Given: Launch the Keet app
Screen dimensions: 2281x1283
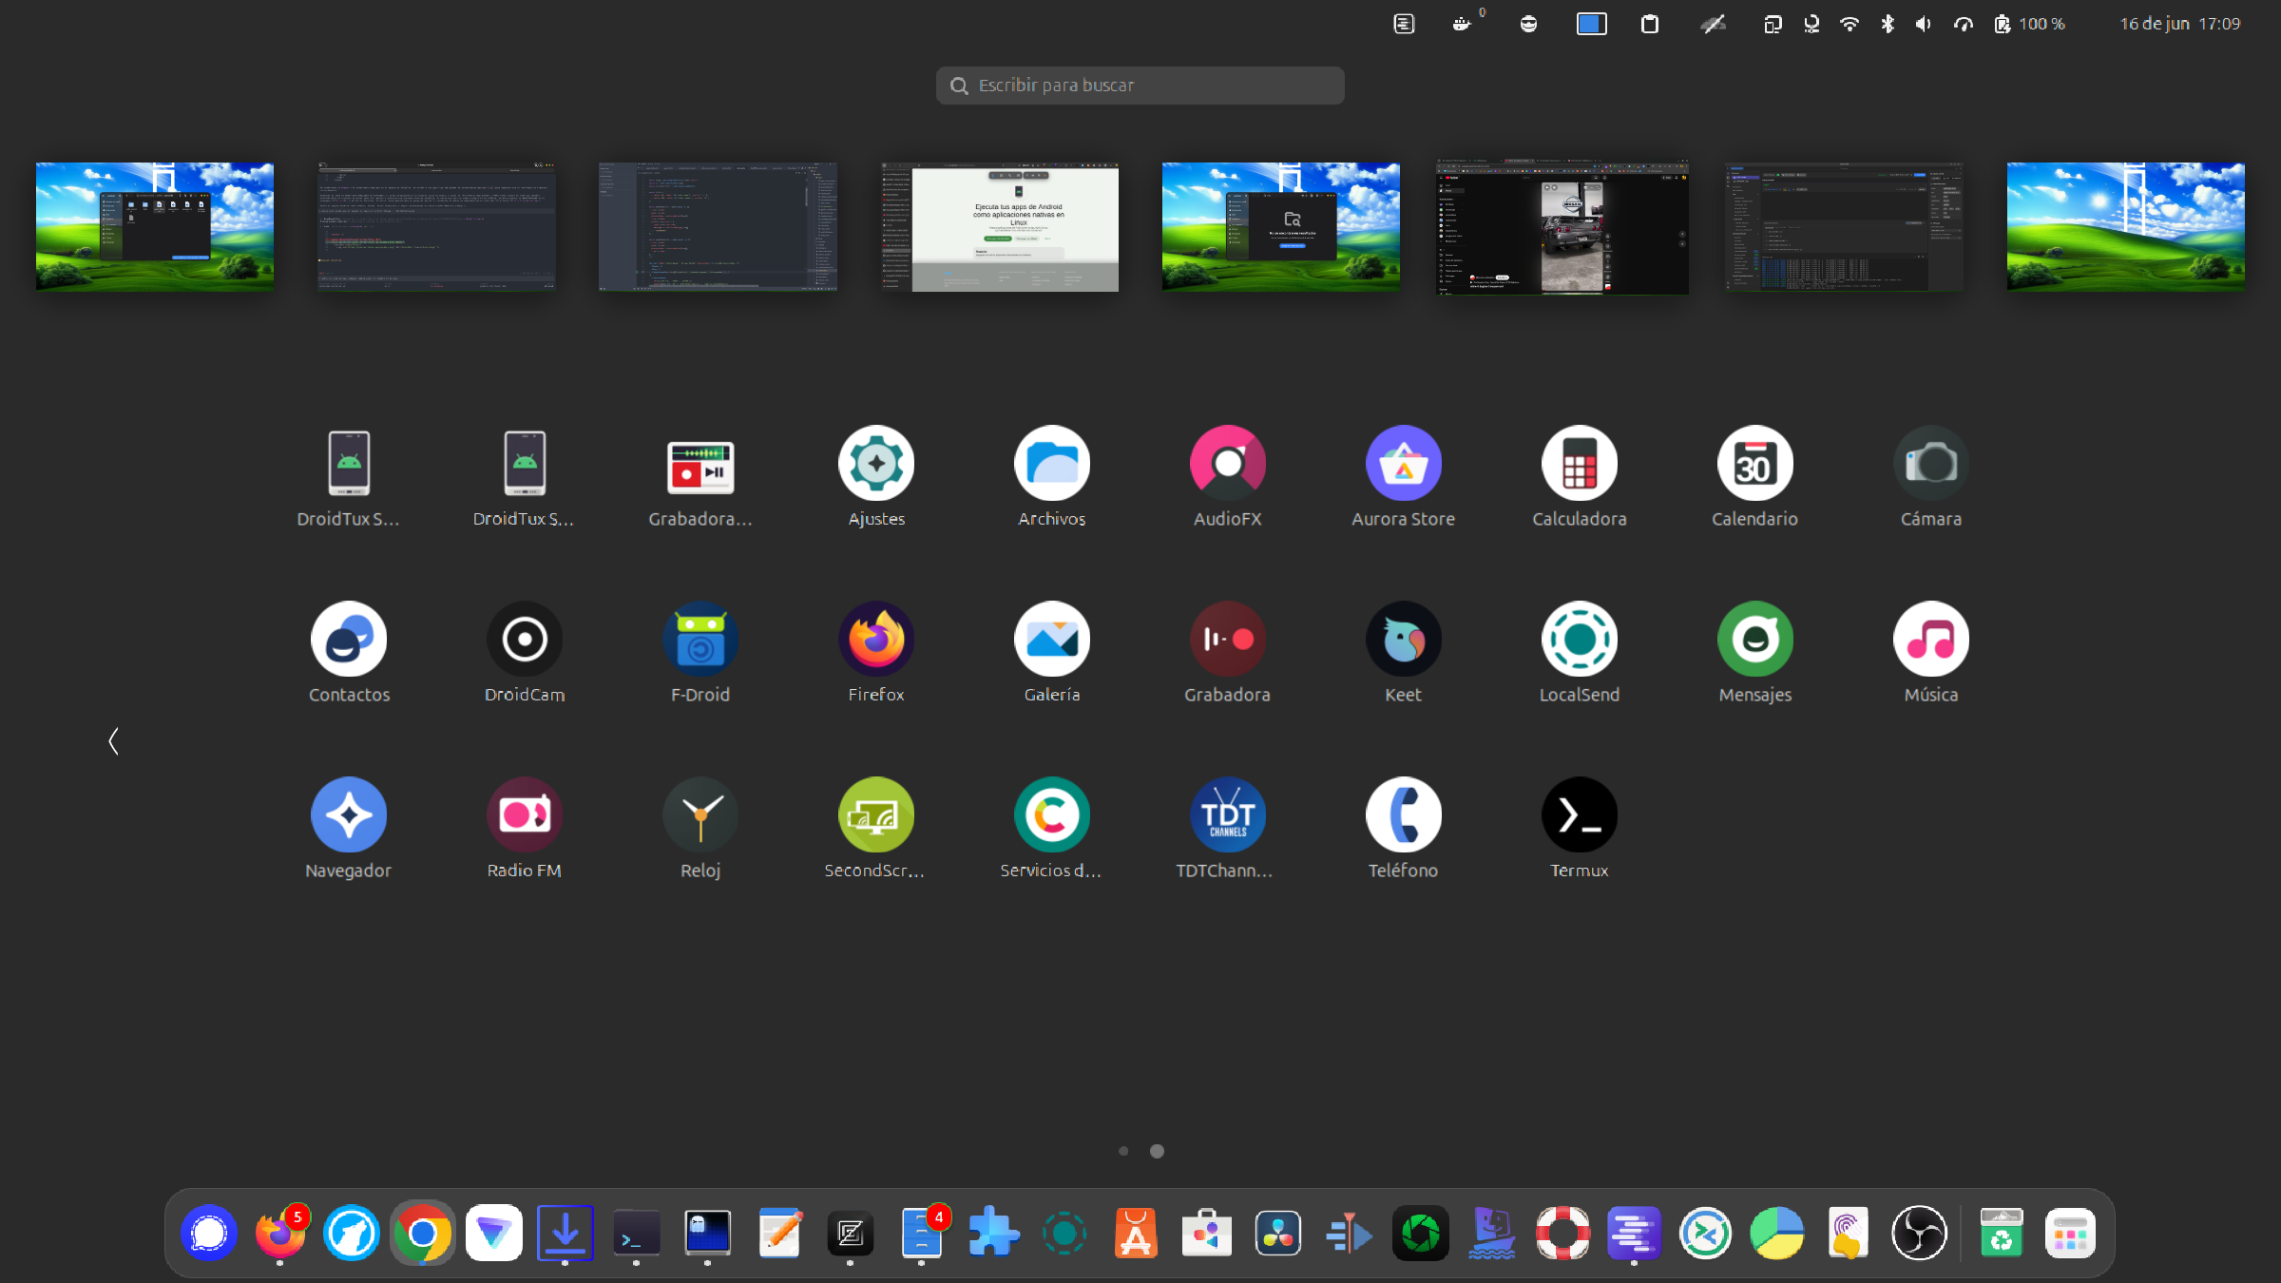Looking at the screenshot, I should click(x=1404, y=640).
